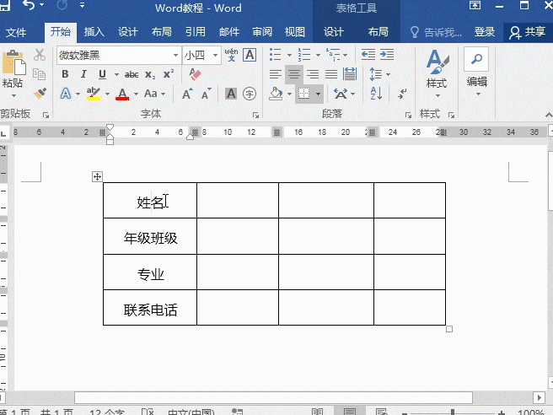553x415 pixels.
Task: Click the table cell containing 联系电话
Action: pyautogui.click(x=150, y=308)
